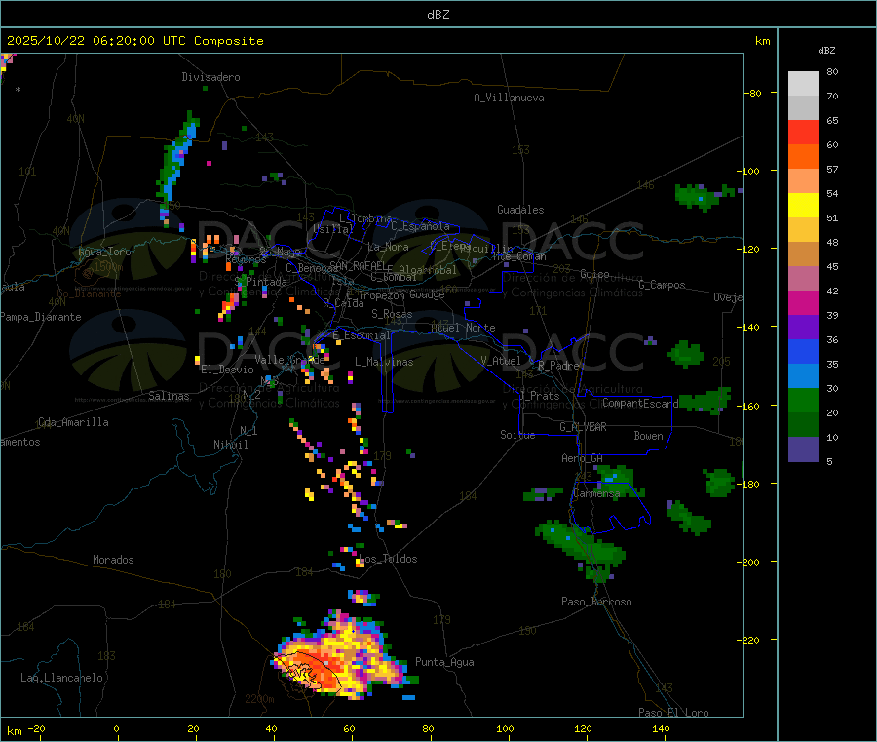Click the Nihuil location label
The image size is (877, 742).
click(231, 445)
